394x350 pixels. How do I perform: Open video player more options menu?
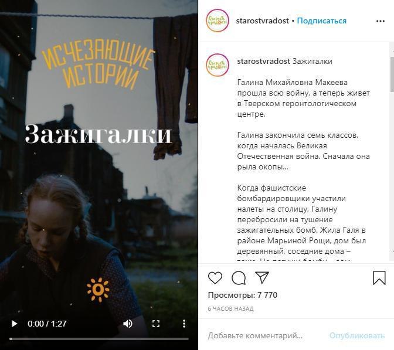(184, 324)
